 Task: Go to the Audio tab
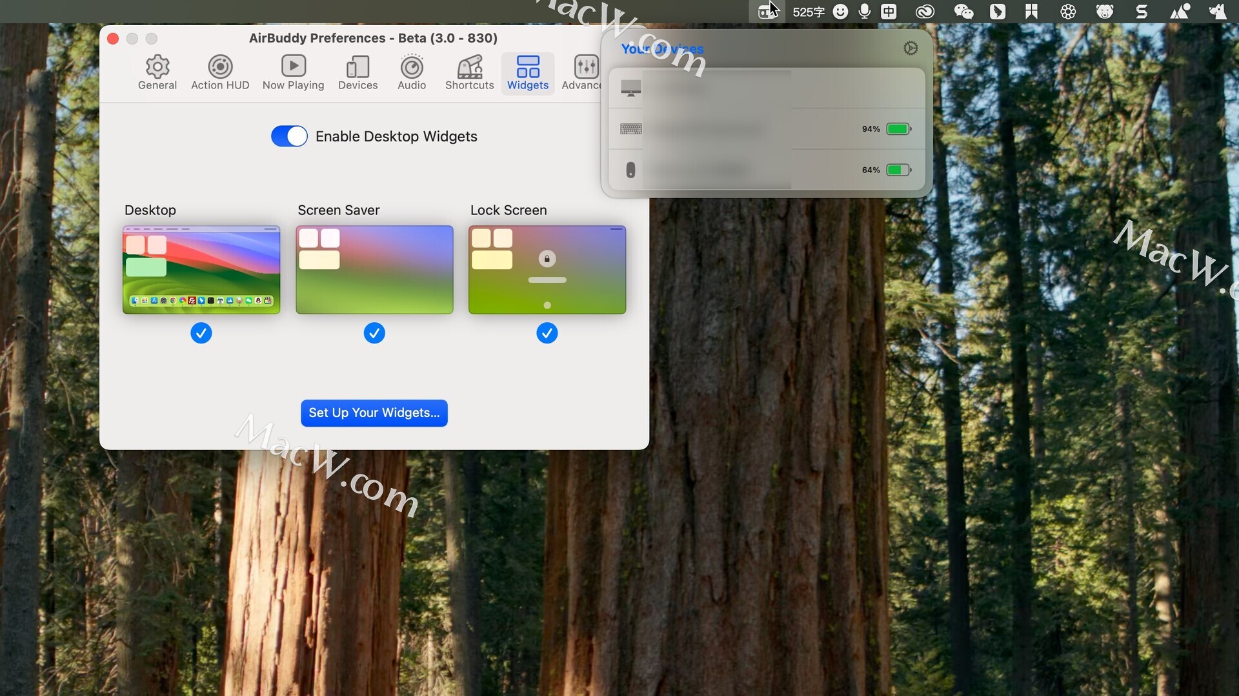point(412,73)
